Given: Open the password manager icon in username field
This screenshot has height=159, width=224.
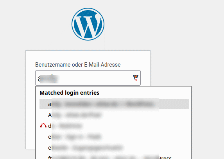Looking at the screenshot, I should 135,78.
